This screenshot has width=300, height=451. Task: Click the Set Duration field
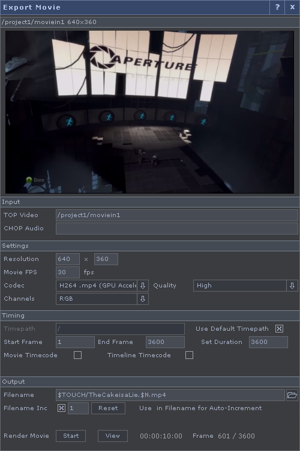[x=268, y=342]
